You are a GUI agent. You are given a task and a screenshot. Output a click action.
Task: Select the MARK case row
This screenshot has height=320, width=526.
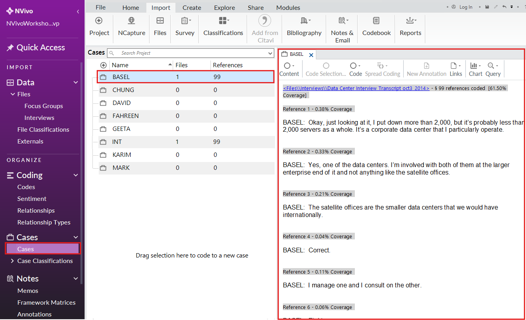pos(186,168)
